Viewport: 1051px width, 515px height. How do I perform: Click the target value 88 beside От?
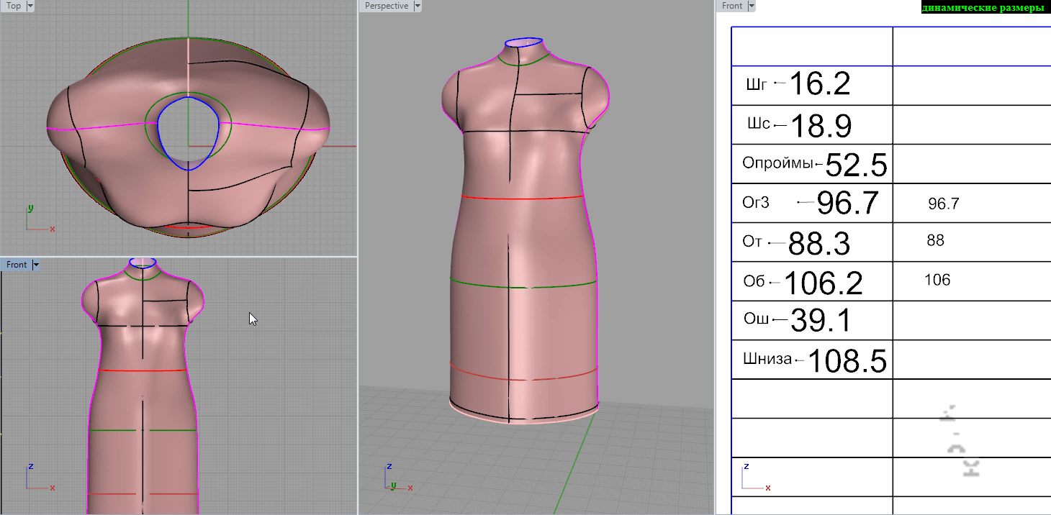click(x=935, y=241)
